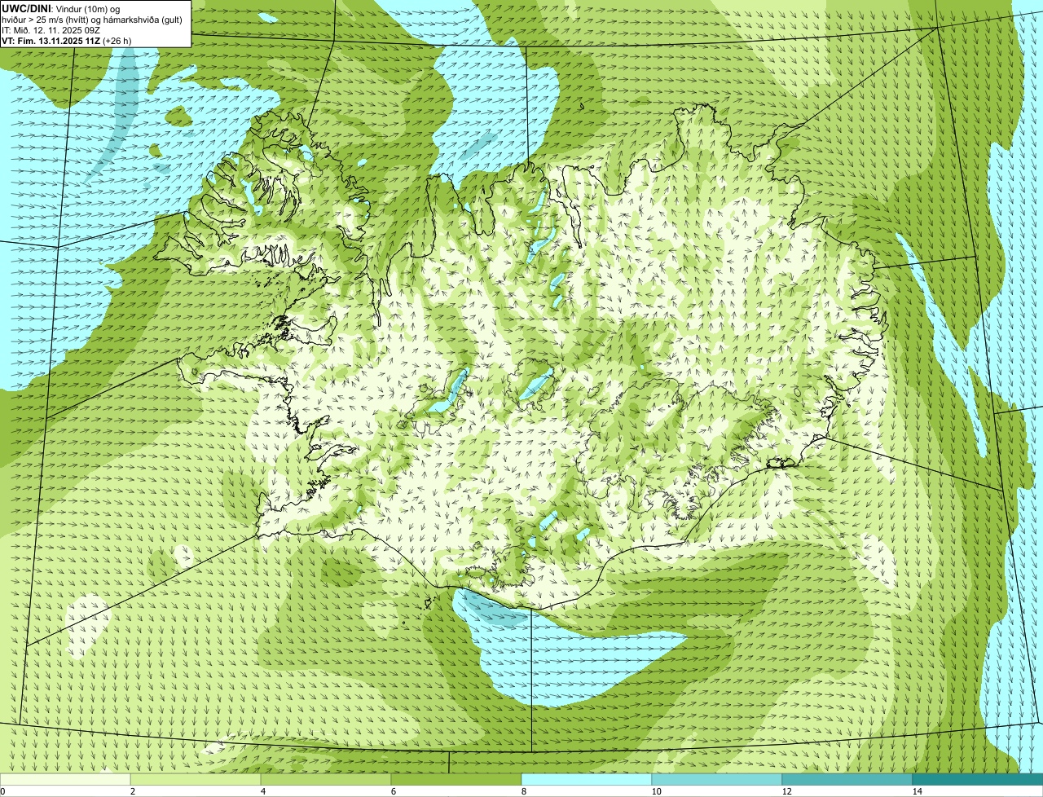Click the "hviður > 25 m/s (hvítt)" description line
Image resolution: width=1043 pixels, height=797 pixels.
(94, 19)
